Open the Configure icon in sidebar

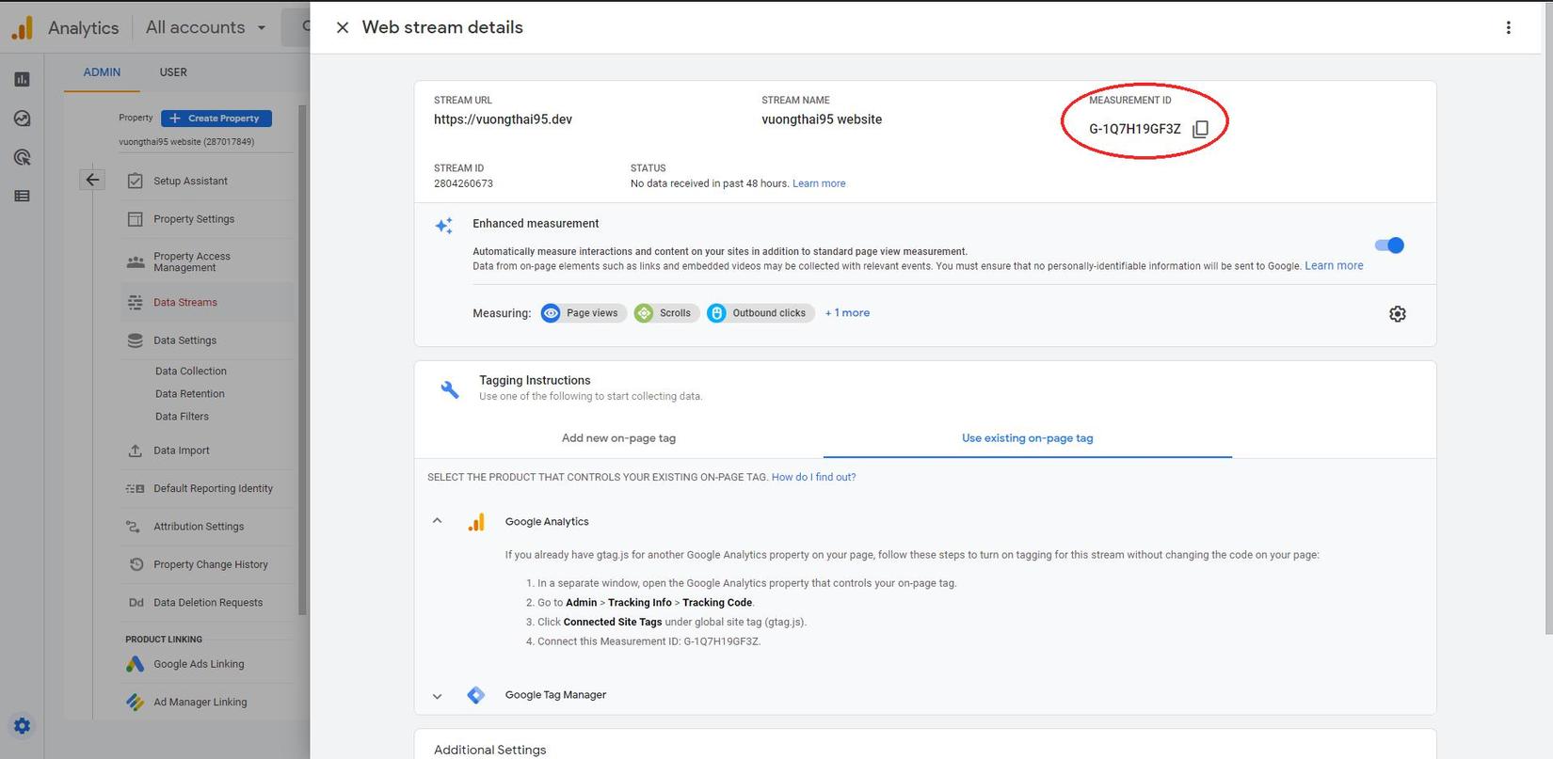click(22, 196)
